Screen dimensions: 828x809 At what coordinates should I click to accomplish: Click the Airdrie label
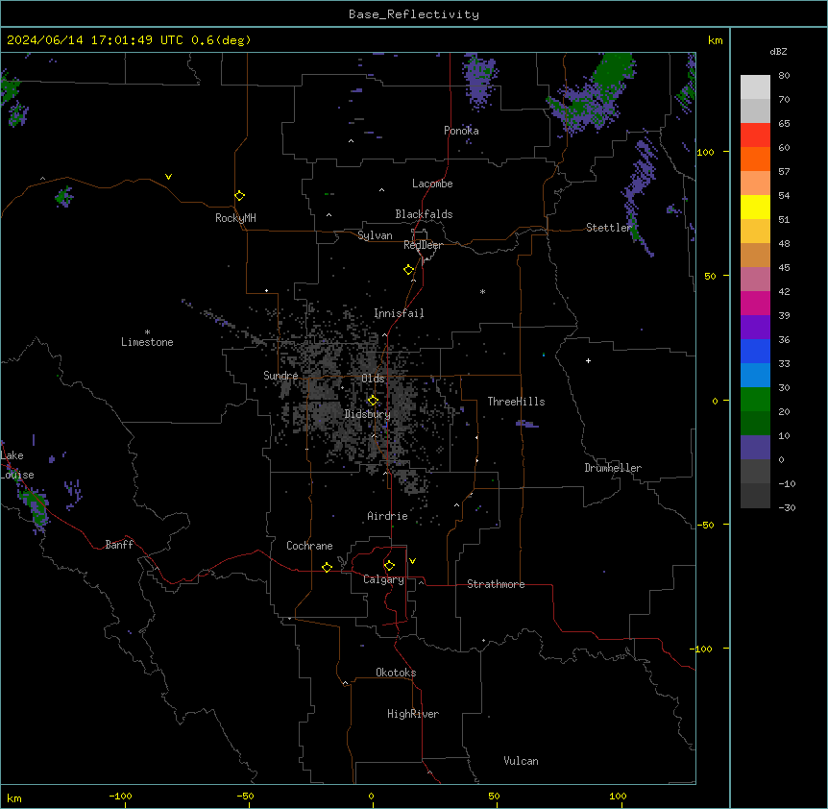point(387,516)
